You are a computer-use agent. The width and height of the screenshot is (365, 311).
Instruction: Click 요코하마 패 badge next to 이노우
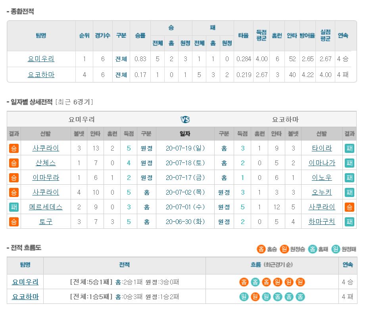(350, 178)
